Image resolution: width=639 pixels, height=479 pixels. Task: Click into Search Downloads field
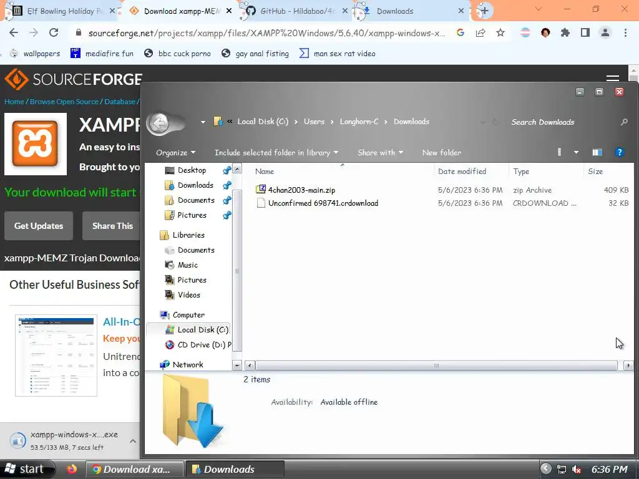pos(562,122)
